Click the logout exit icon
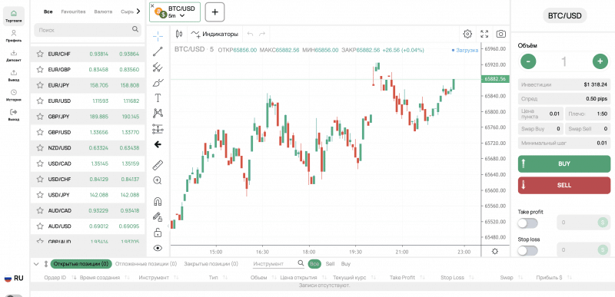The width and height of the screenshot is (615, 297). click(x=14, y=112)
